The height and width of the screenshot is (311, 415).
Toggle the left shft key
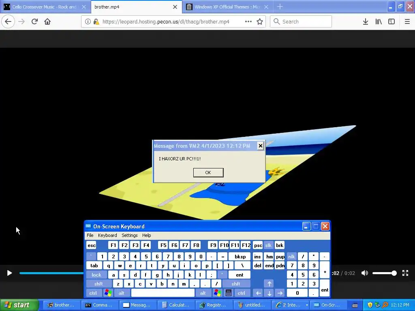pos(98,284)
